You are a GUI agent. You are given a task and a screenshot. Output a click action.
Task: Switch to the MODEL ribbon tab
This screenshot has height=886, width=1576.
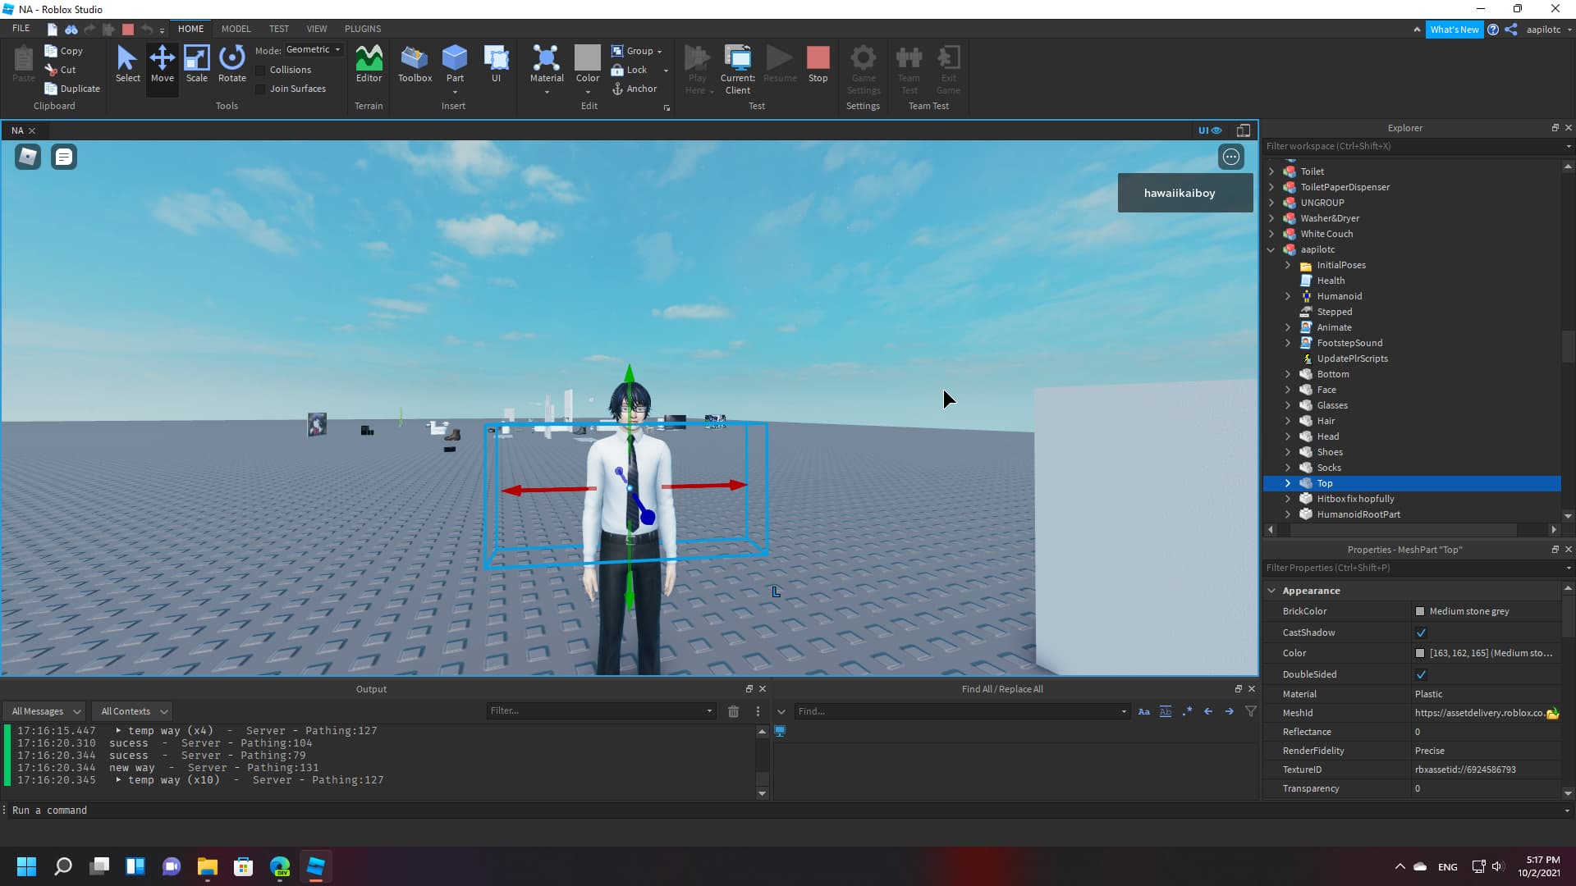point(236,28)
